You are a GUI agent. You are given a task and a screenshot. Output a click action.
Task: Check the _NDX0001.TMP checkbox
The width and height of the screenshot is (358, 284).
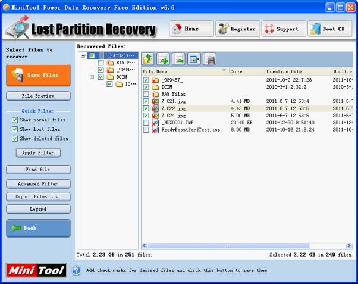tap(146, 123)
